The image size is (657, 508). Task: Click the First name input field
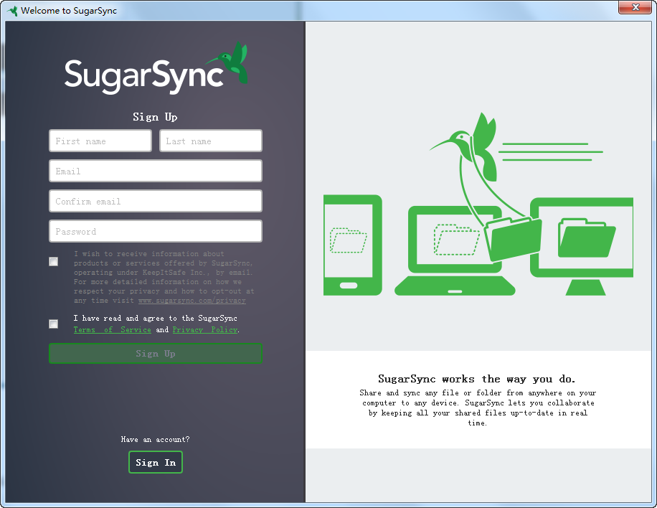pyautogui.click(x=100, y=141)
